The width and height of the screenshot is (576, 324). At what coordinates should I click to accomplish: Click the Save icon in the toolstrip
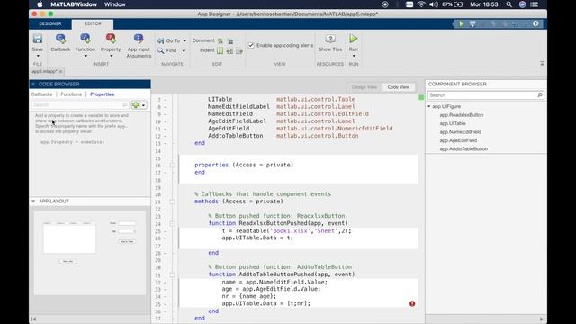38,39
